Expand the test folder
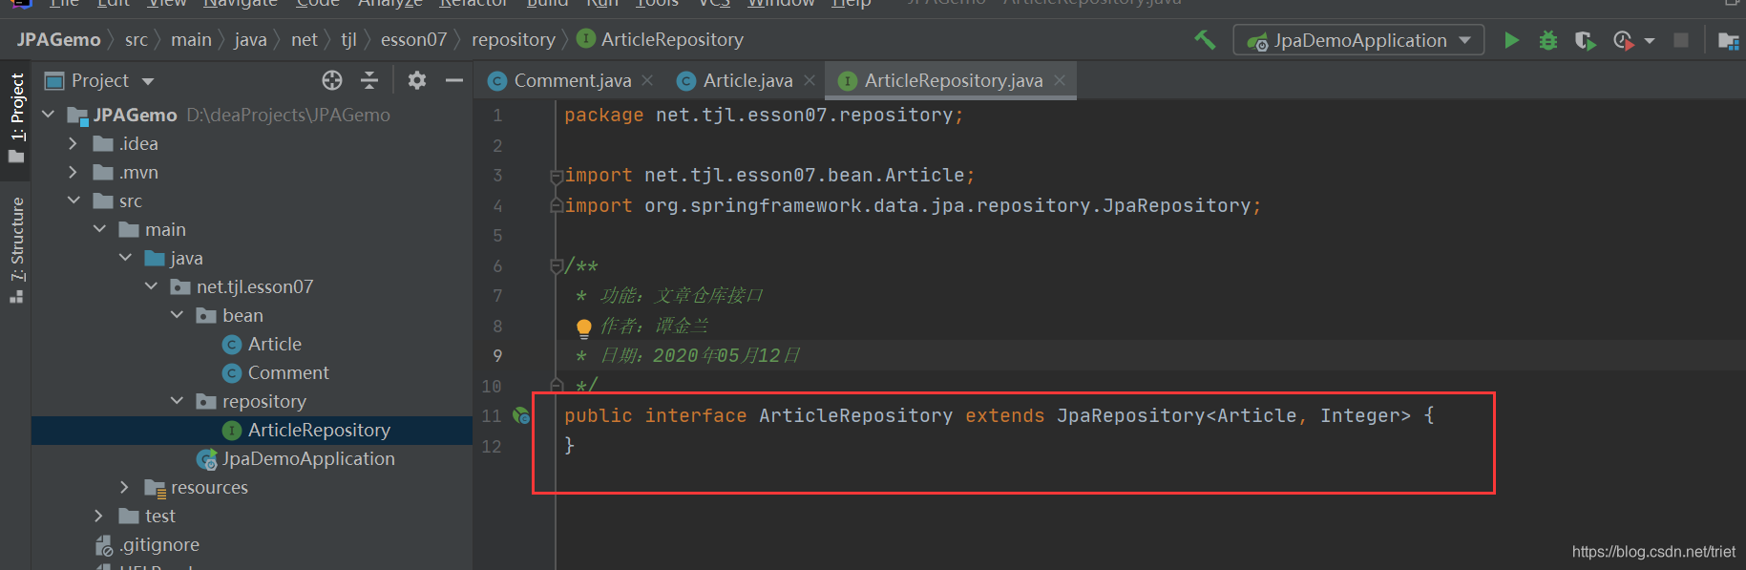 pos(99,516)
